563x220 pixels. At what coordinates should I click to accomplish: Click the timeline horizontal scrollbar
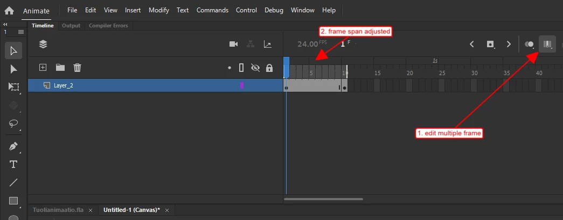coord(323,199)
